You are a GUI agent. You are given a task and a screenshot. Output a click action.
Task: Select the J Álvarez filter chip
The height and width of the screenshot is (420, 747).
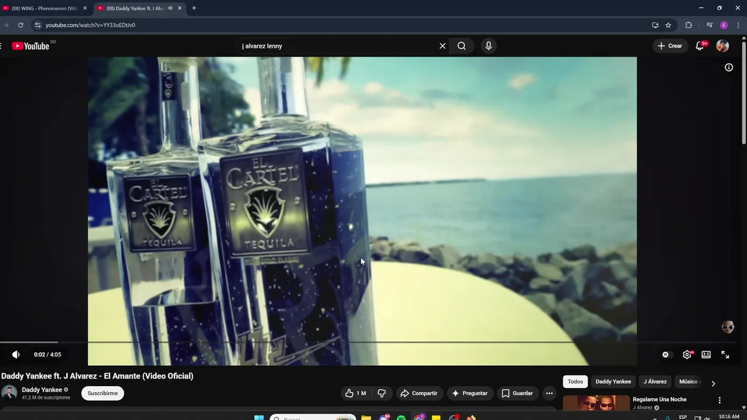coord(655,381)
